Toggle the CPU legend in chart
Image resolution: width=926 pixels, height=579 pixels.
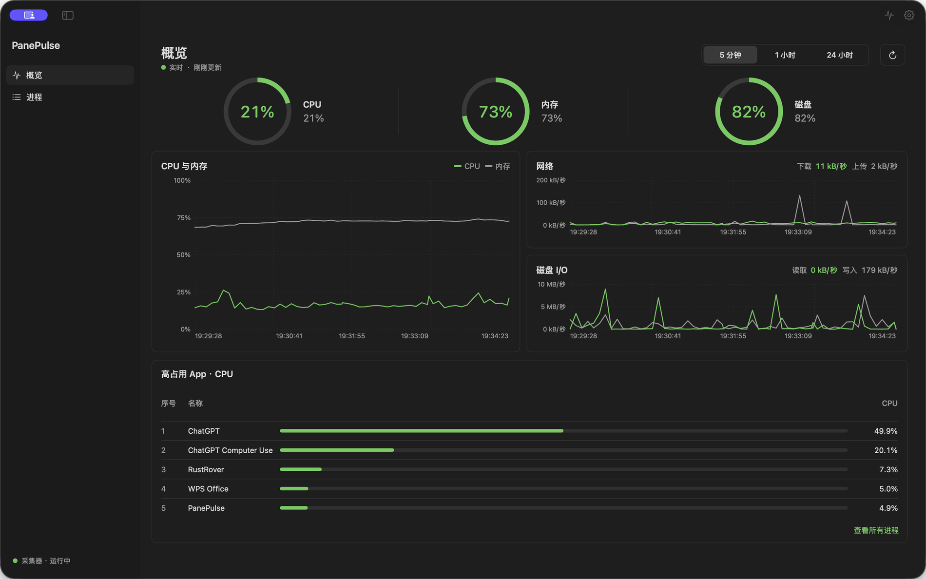467,166
